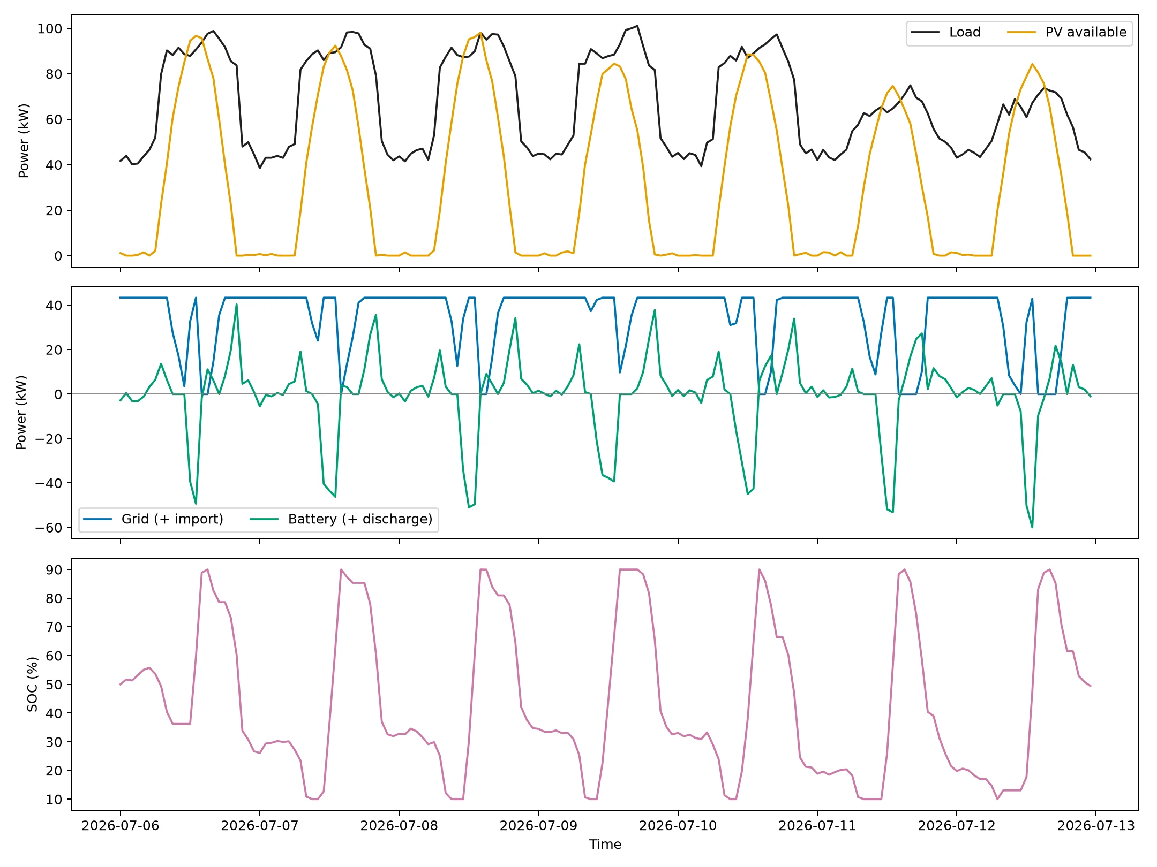The image size is (1157, 867).
Task: Click the '90' tick label on SOC chart
Action: (54, 571)
